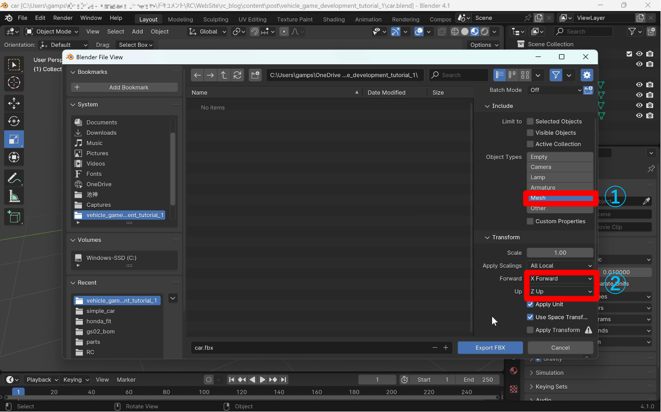Toggle the export options gear button

pyautogui.click(x=586, y=75)
